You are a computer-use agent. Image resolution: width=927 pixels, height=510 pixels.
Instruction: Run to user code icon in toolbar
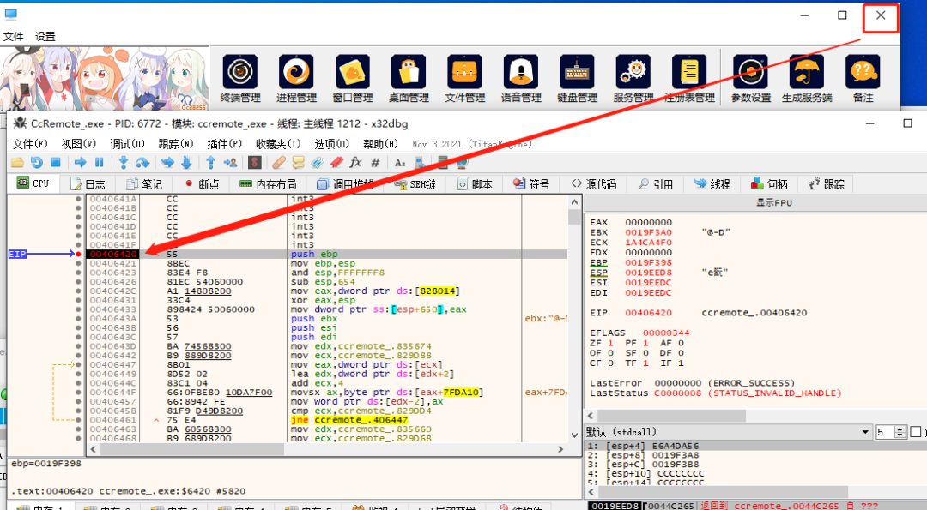pyautogui.click(x=230, y=162)
